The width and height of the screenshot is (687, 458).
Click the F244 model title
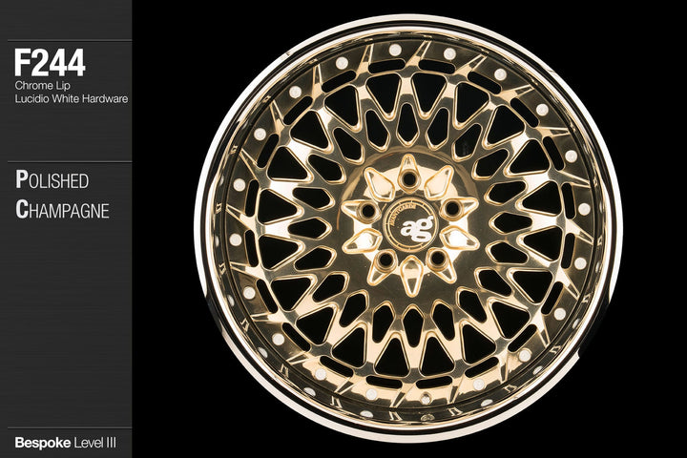point(50,65)
